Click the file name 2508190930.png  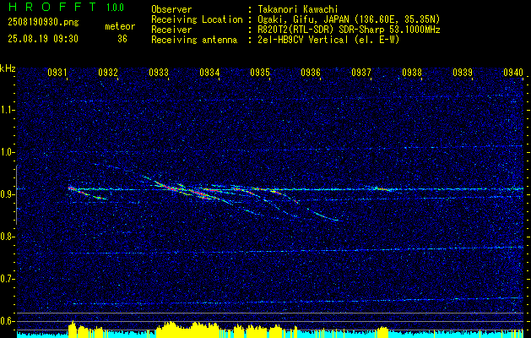[x=43, y=23]
